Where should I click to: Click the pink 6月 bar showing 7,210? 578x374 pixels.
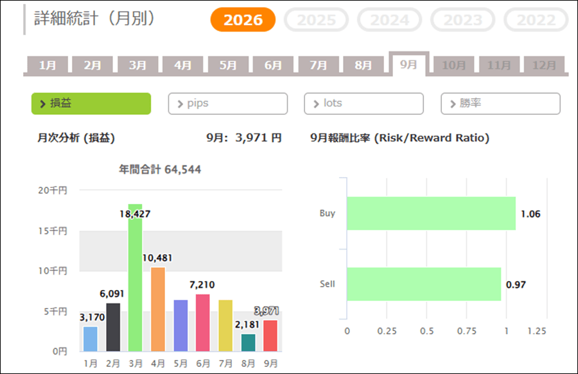(x=203, y=323)
